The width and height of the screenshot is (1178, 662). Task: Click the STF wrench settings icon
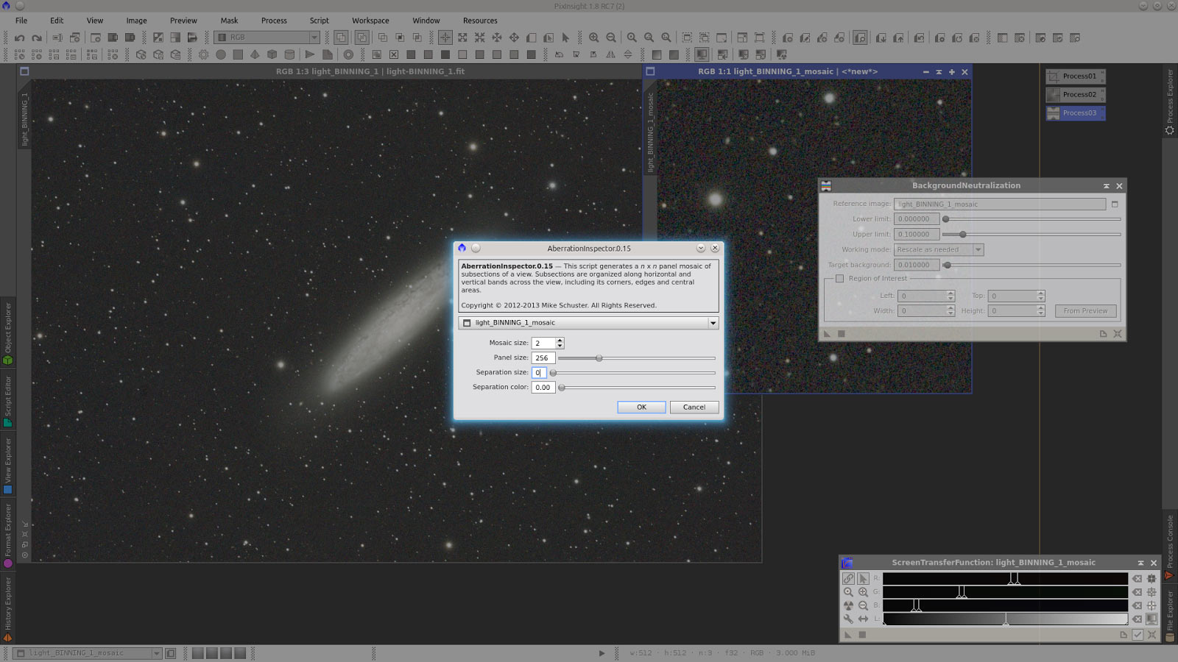coord(849,619)
